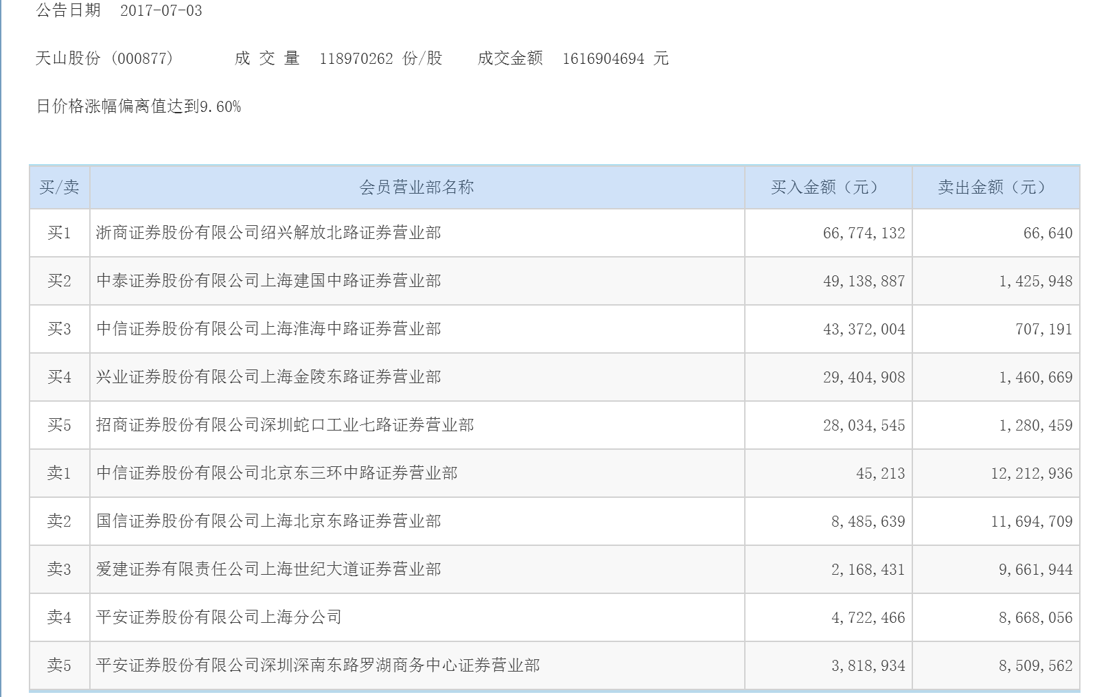The height and width of the screenshot is (697, 1097).
Task: Click 平安证券深圳深南东路罗湖商务中心证券营业部 branch name
Action: 318,665
